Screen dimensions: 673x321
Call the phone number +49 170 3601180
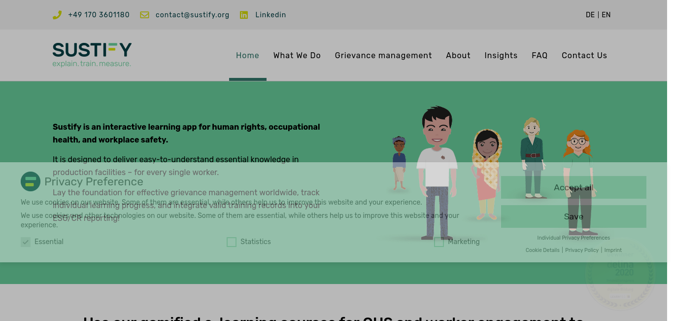point(99,15)
